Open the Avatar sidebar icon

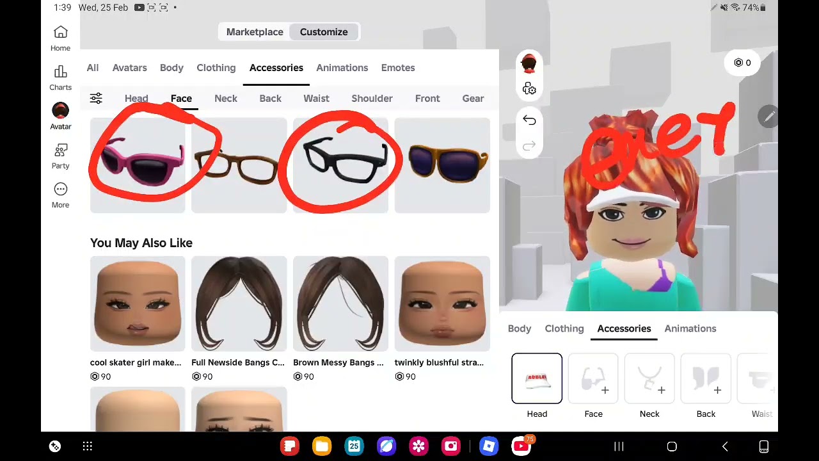61,117
